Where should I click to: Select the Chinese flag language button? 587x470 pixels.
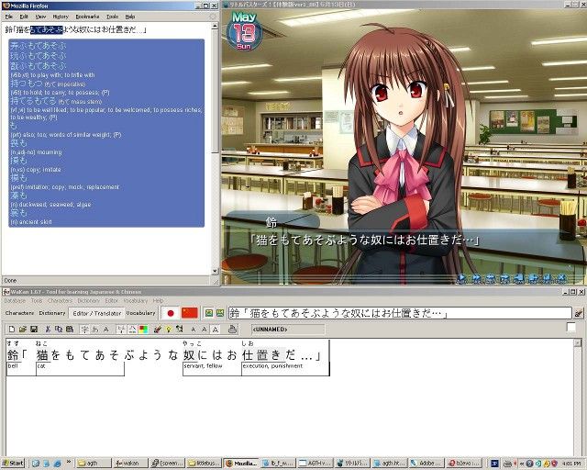click(x=190, y=313)
